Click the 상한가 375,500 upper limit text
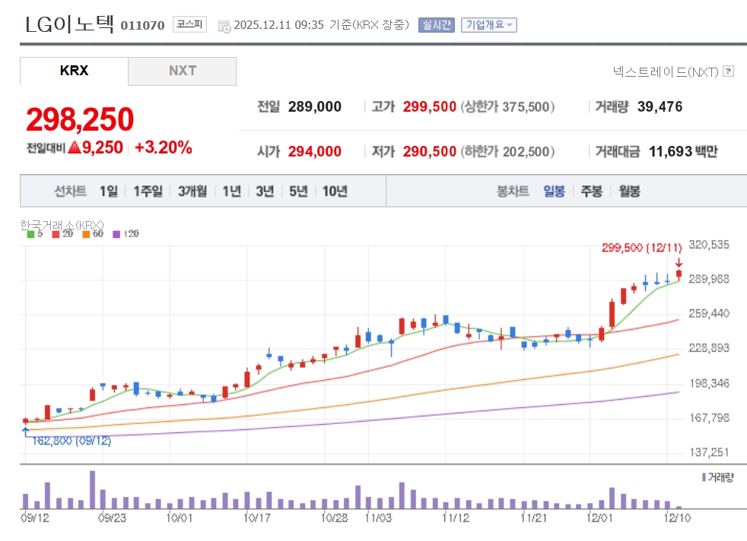Screen dimensions: 747x541 pos(507,106)
